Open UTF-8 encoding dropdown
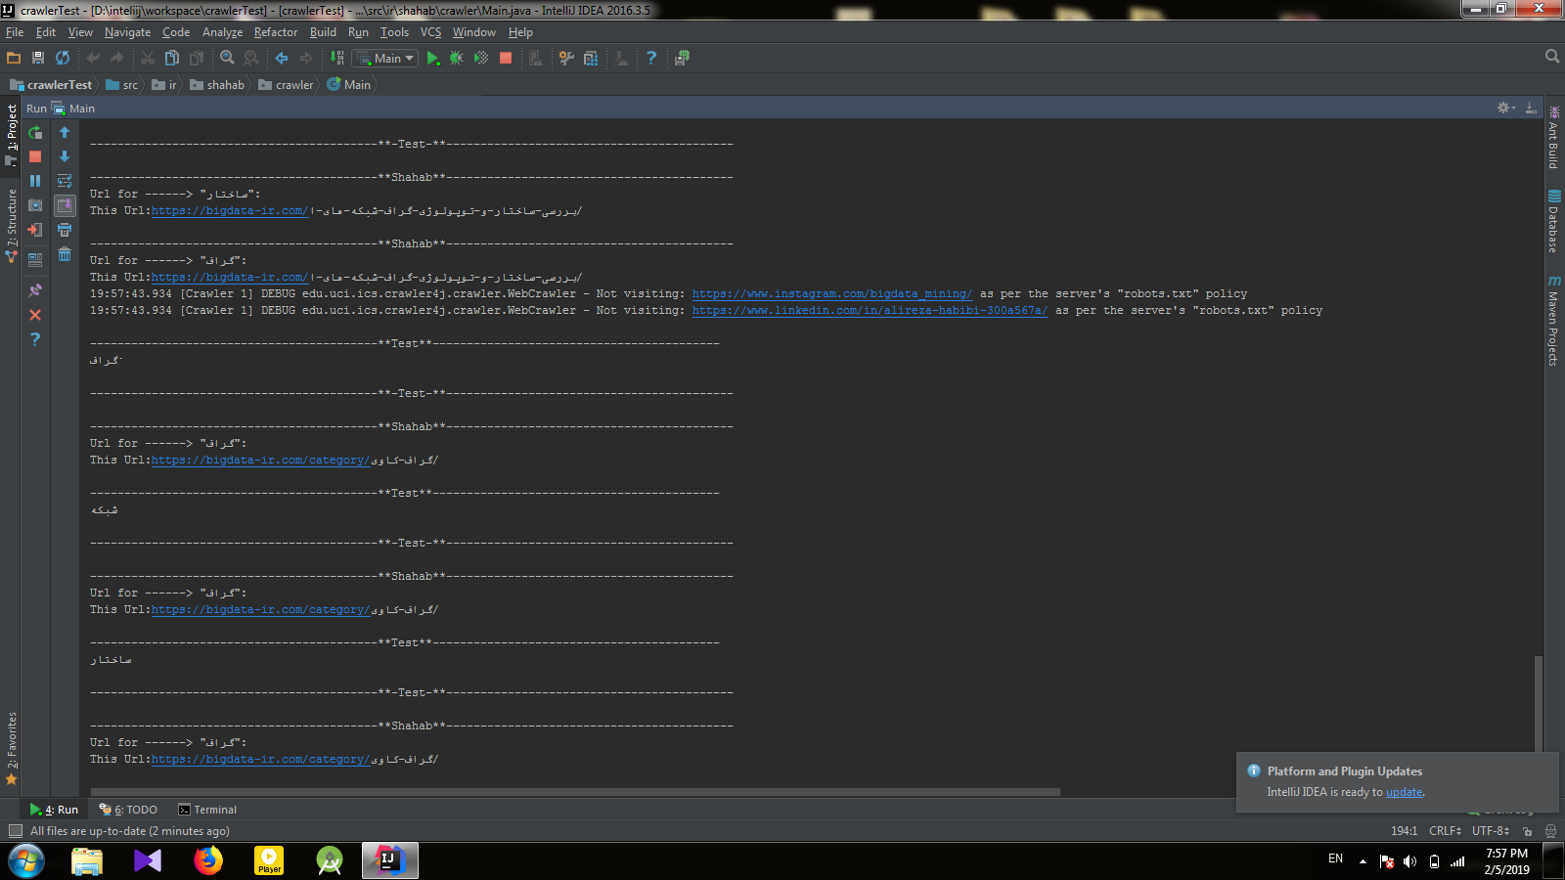 [x=1491, y=831]
